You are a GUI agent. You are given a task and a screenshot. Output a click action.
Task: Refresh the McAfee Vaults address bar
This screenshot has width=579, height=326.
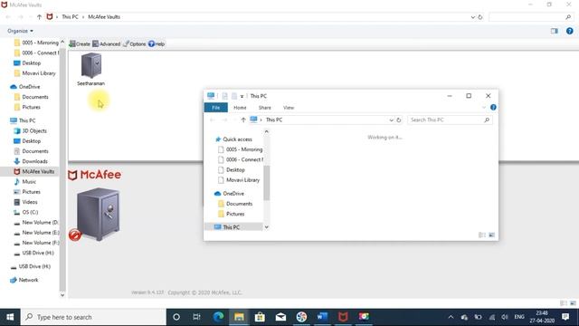click(480, 17)
